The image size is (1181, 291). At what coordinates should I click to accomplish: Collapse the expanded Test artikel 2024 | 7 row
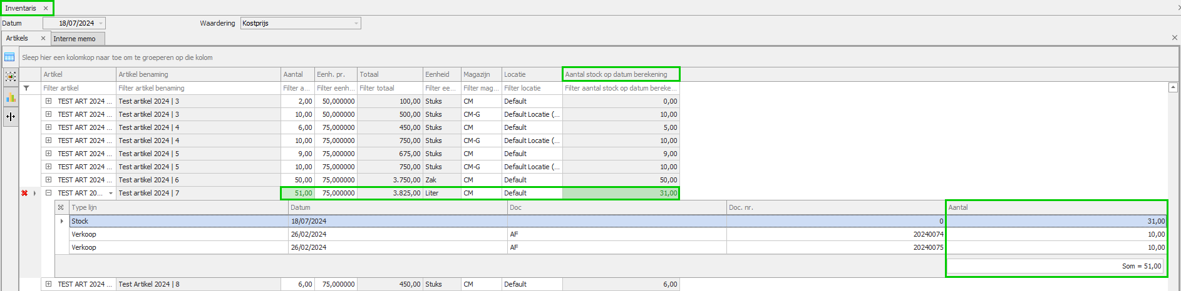point(48,193)
